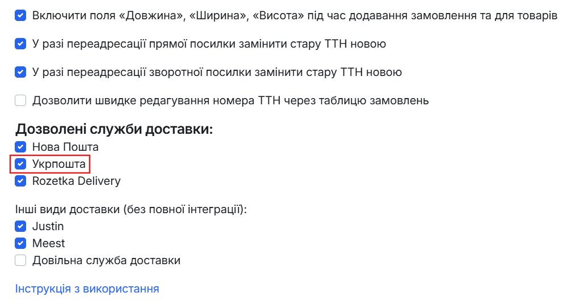Disable the Rozetka Delivery checkbox
Image resolution: width=576 pixels, height=305 pixels.
click(x=20, y=181)
